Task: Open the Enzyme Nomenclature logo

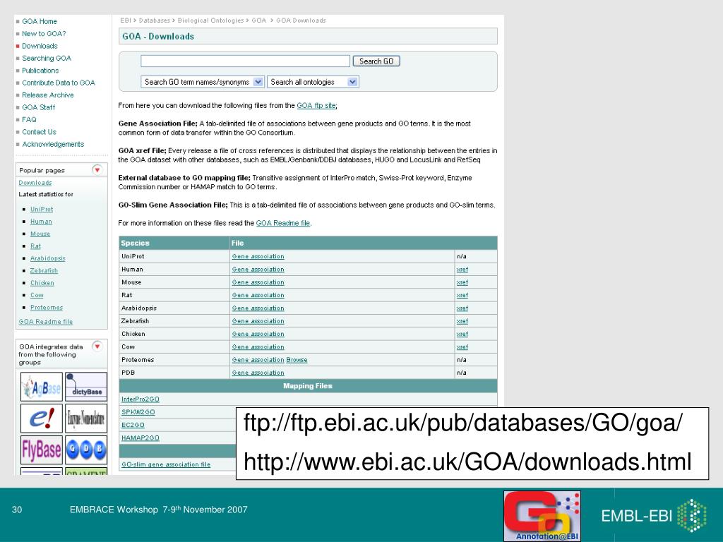Action: [86, 418]
